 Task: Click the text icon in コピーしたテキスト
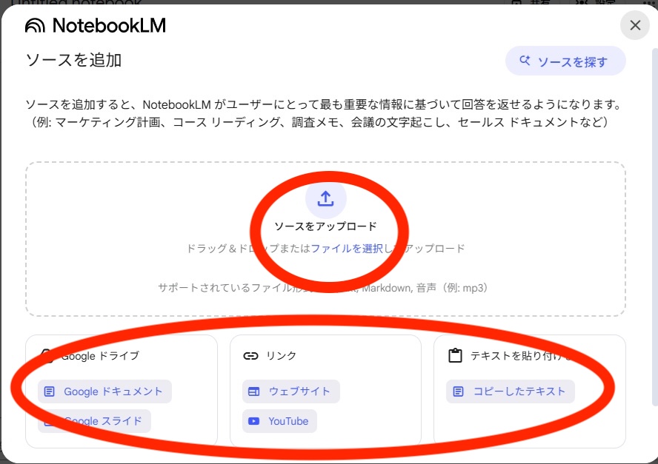(x=458, y=391)
